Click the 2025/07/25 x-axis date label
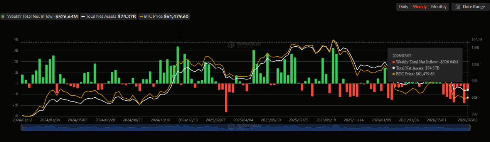This screenshot has height=142, width=490. tap(299, 120)
